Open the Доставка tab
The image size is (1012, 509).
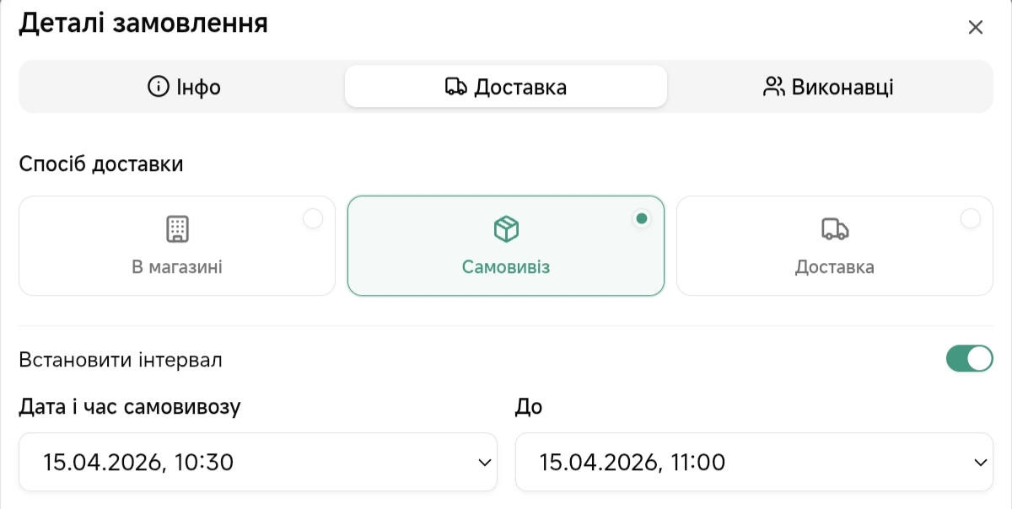click(x=506, y=87)
